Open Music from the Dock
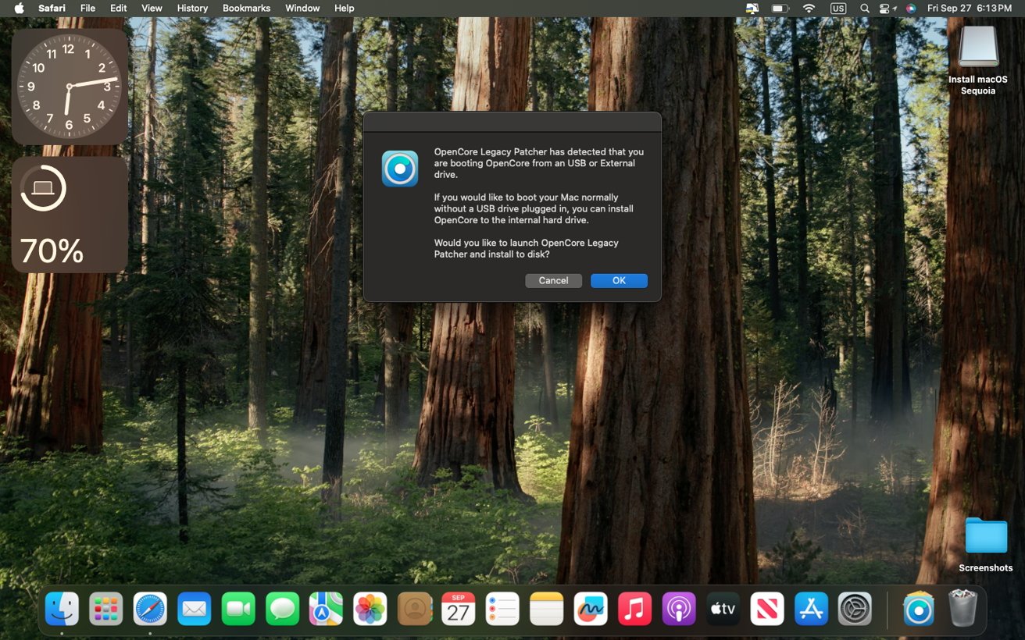Screen dimensions: 1025x640 (635, 609)
